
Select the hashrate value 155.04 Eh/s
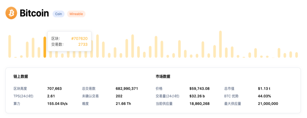57,104
